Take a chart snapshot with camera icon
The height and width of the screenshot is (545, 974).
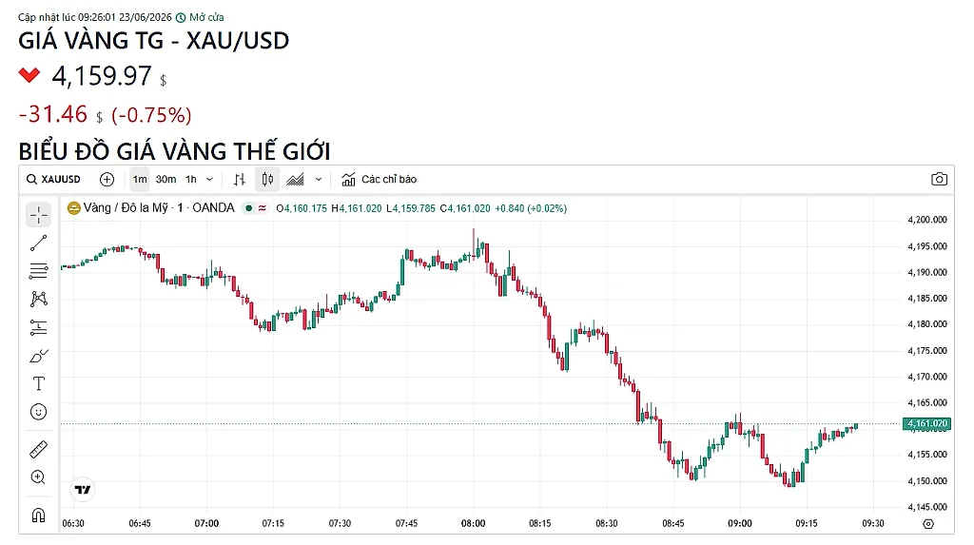[939, 180]
